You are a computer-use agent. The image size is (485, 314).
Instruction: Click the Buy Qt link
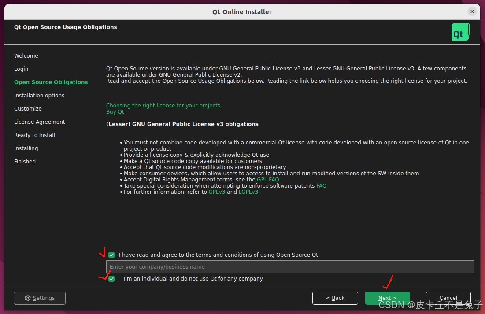[115, 111]
